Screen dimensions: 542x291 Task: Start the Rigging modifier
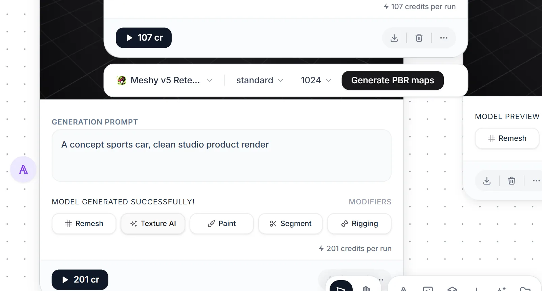tap(359, 224)
